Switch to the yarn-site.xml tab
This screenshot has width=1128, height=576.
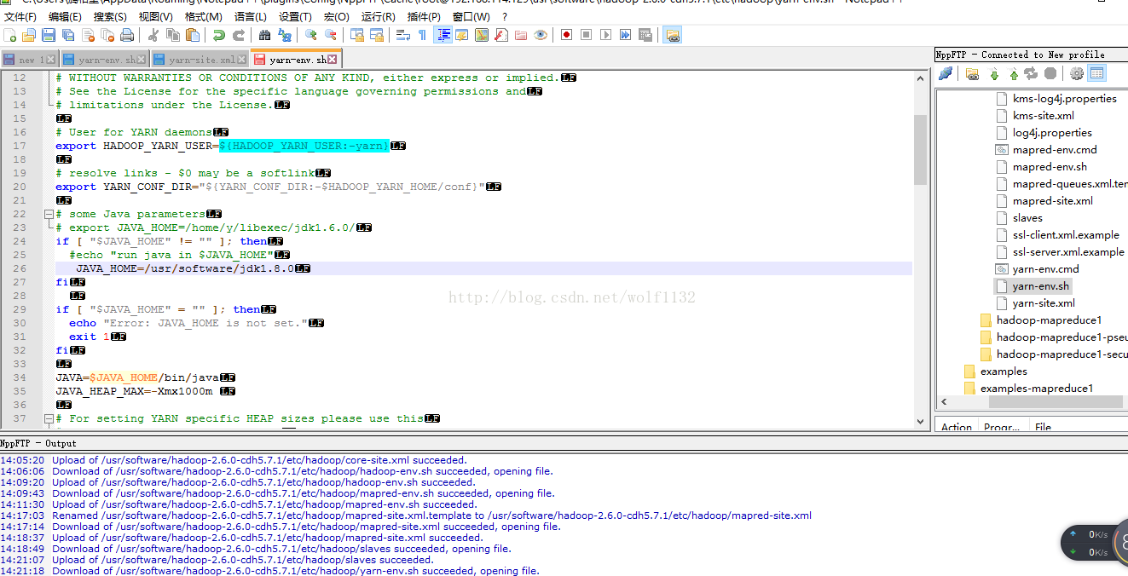(x=201, y=60)
